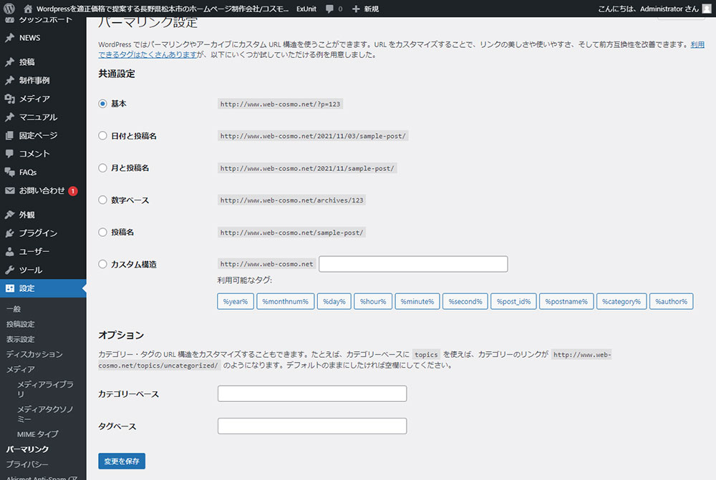Click the WordPress logo icon in admin bar

tap(9, 9)
